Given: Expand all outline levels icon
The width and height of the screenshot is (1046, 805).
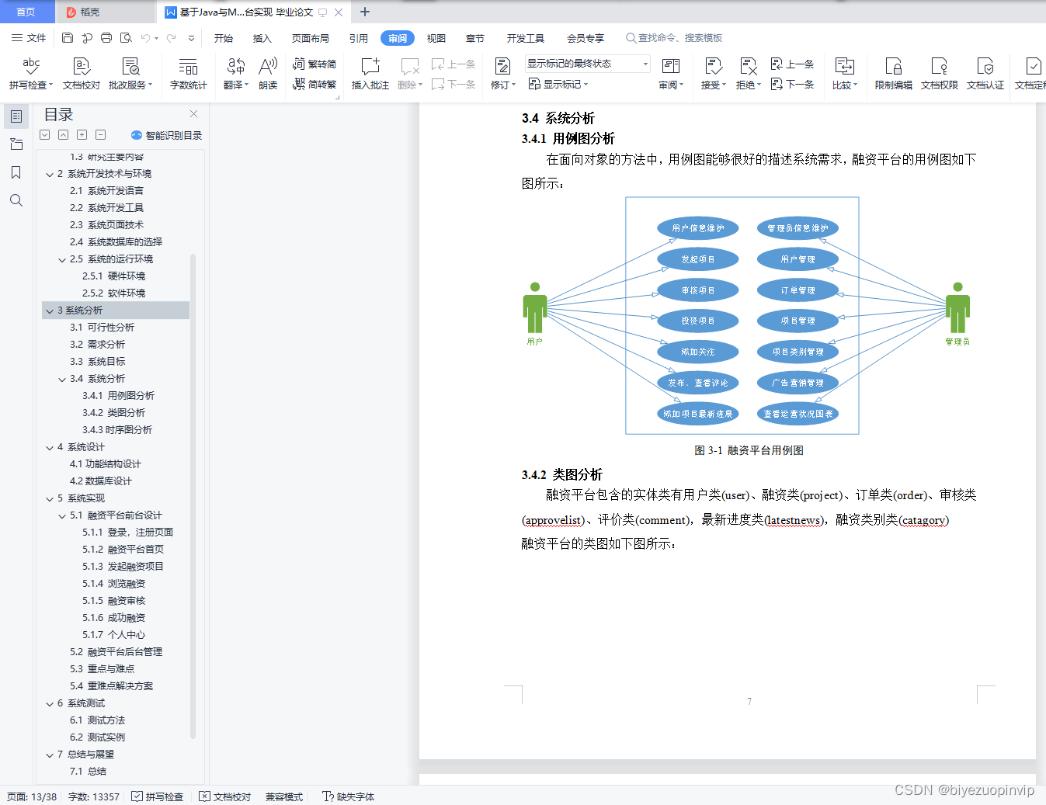Looking at the screenshot, I should coord(45,135).
